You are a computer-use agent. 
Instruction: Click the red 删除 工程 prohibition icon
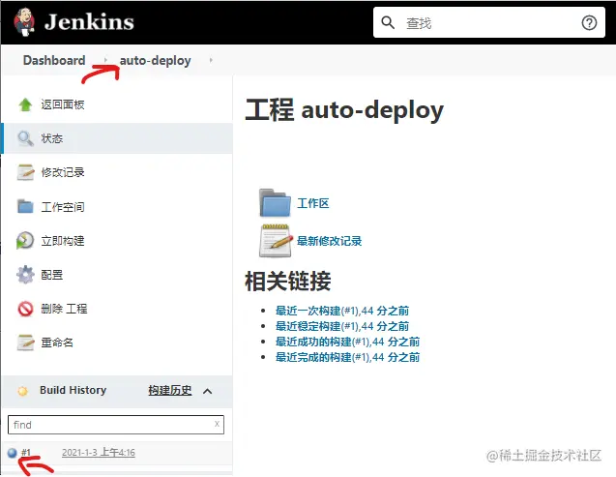click(x=25, y=309)
